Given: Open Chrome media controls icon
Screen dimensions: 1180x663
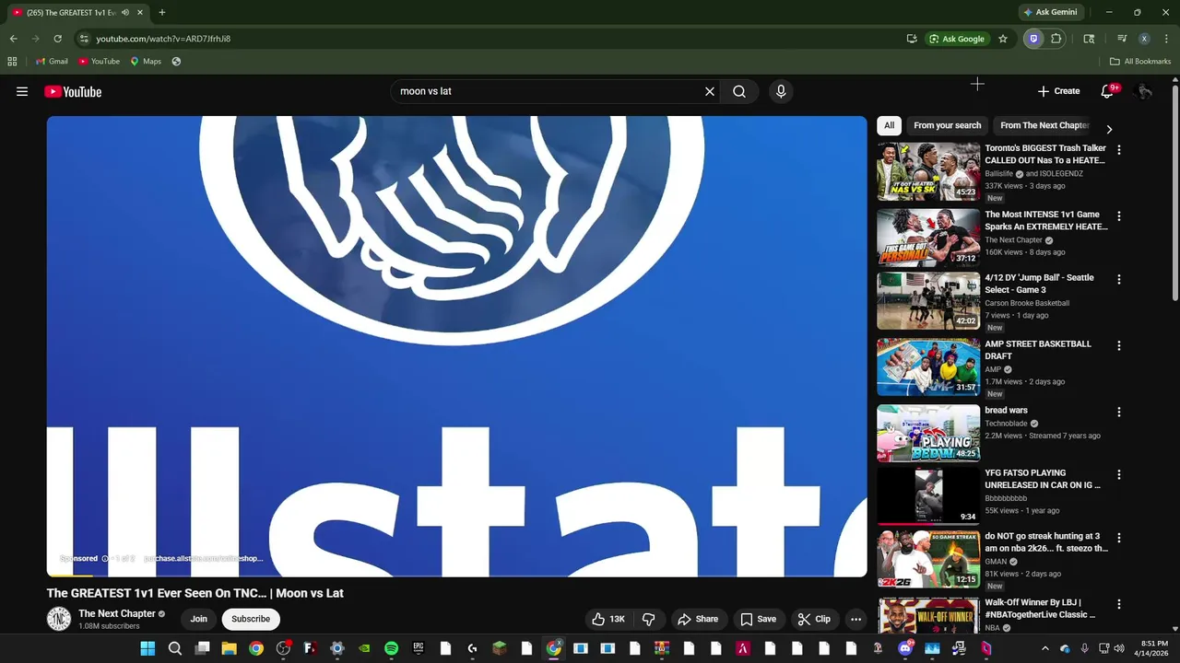Looking at the screenshot, I should click(1122, 39).
